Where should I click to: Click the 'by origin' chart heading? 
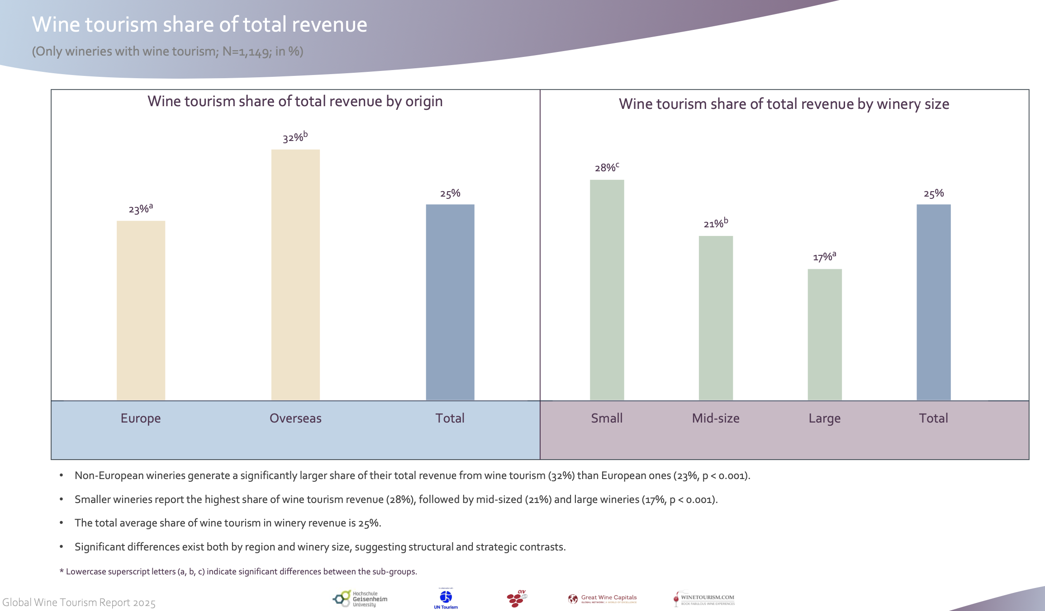(x=295, y=101)
